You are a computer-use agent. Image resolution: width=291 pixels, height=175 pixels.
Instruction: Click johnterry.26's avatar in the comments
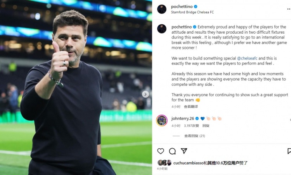(162, 120)
